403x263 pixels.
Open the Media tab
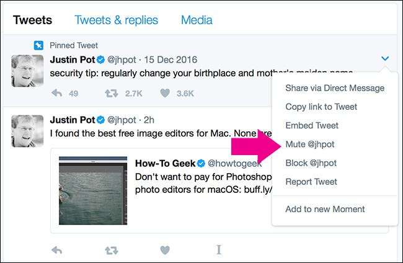(196, 20)
